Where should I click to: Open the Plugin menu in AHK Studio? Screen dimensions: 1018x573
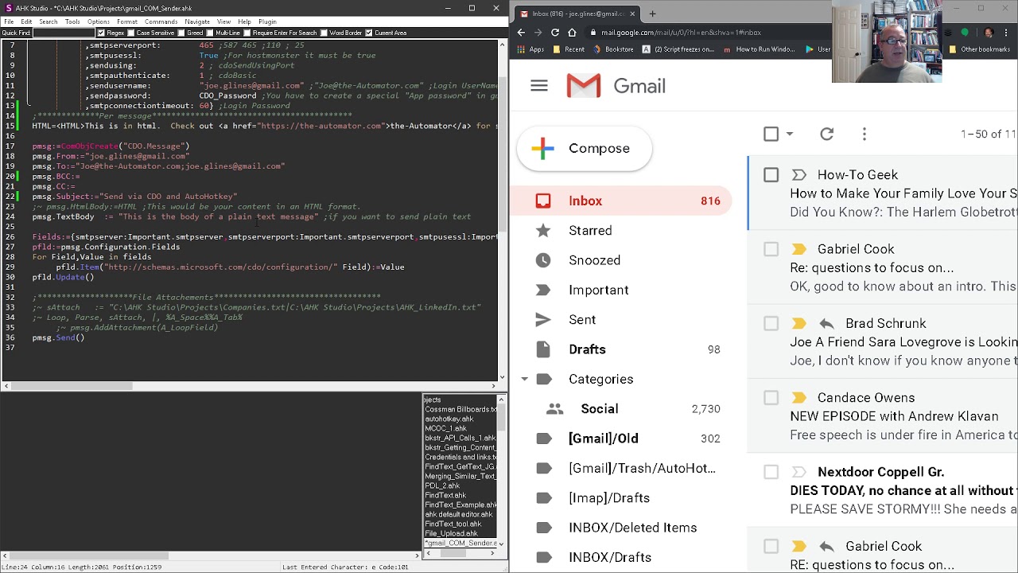coord(267,21)
